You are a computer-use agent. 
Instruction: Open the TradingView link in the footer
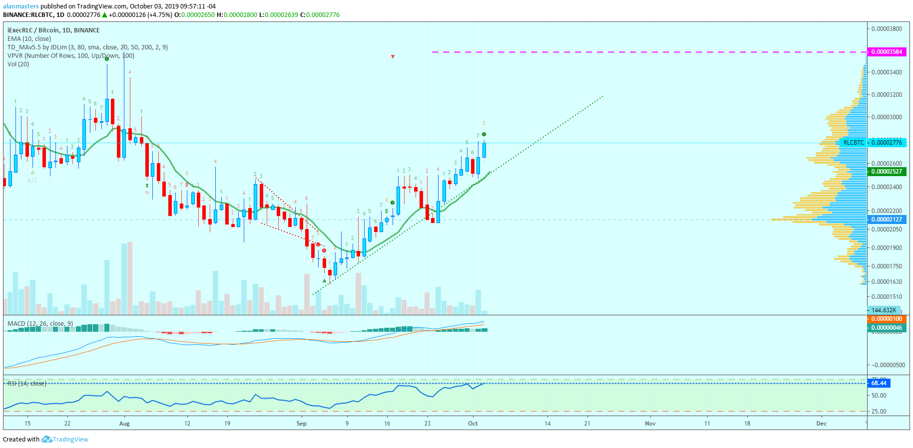point(70,440)
